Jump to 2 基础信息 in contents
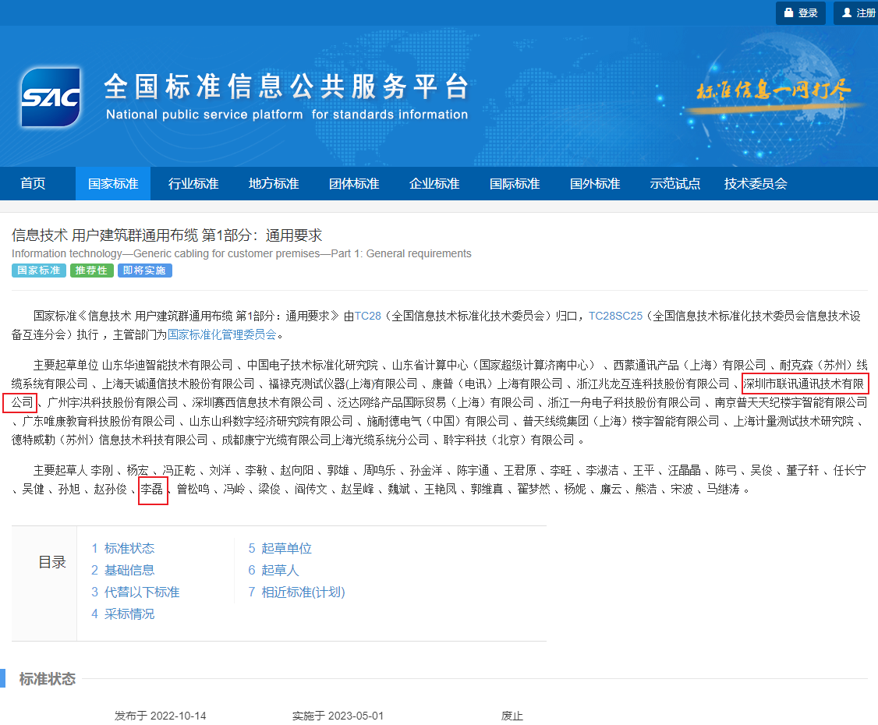The width and height of the screenshot is (878, 725). tap(123, 571)
